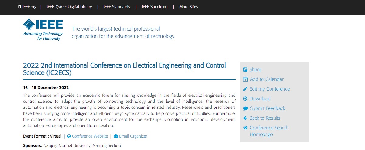The height and width of the screenshot is (150, 365).
Task: Click the globe icon next to Conference Website
Action: pyautogui.click(x=69, y=136)
